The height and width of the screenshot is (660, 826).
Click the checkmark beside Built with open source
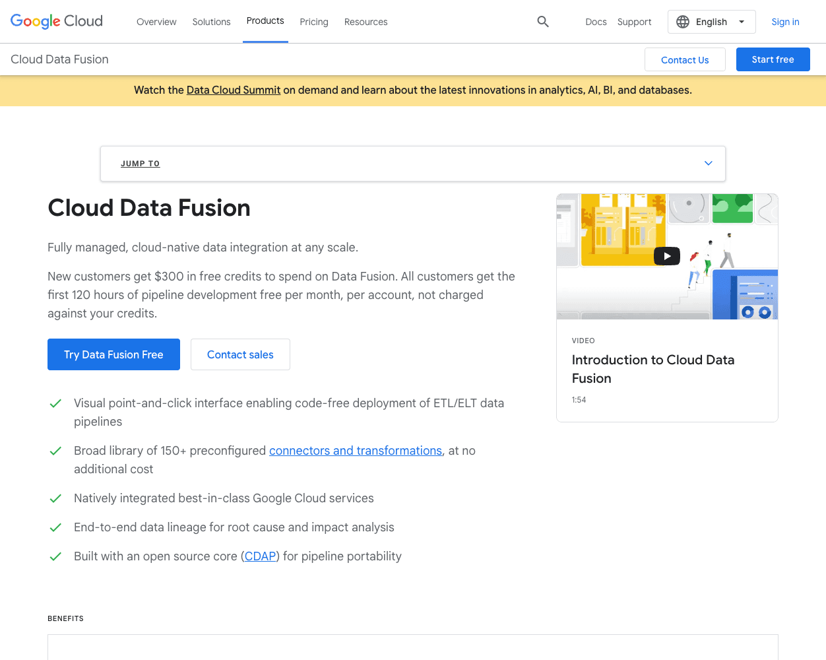point(55,556)
